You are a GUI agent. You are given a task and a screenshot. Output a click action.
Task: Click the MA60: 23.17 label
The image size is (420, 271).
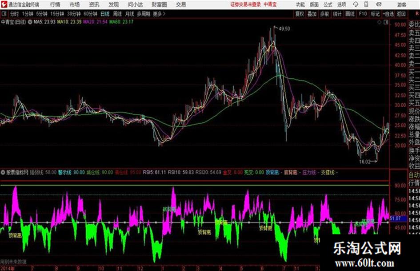(x=121, y=22)
